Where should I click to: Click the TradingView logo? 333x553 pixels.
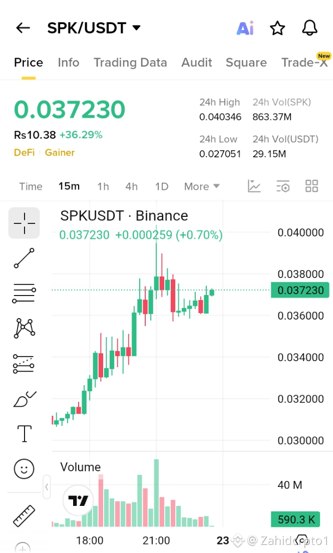click(x=78, y=500)
